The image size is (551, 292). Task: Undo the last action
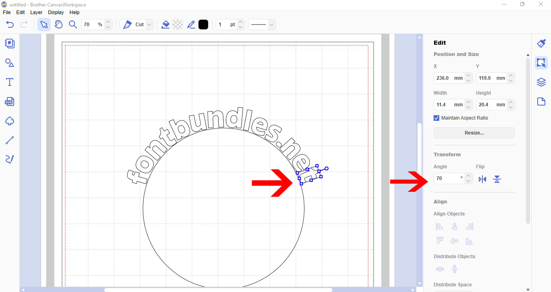10,25
